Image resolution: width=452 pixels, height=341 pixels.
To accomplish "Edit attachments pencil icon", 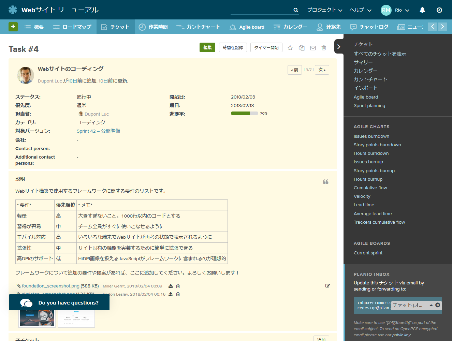I will [327, 286].
